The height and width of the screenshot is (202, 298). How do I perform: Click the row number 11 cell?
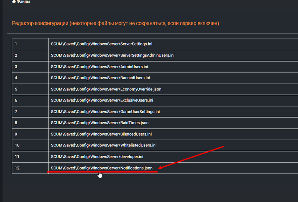coord(30,156)
